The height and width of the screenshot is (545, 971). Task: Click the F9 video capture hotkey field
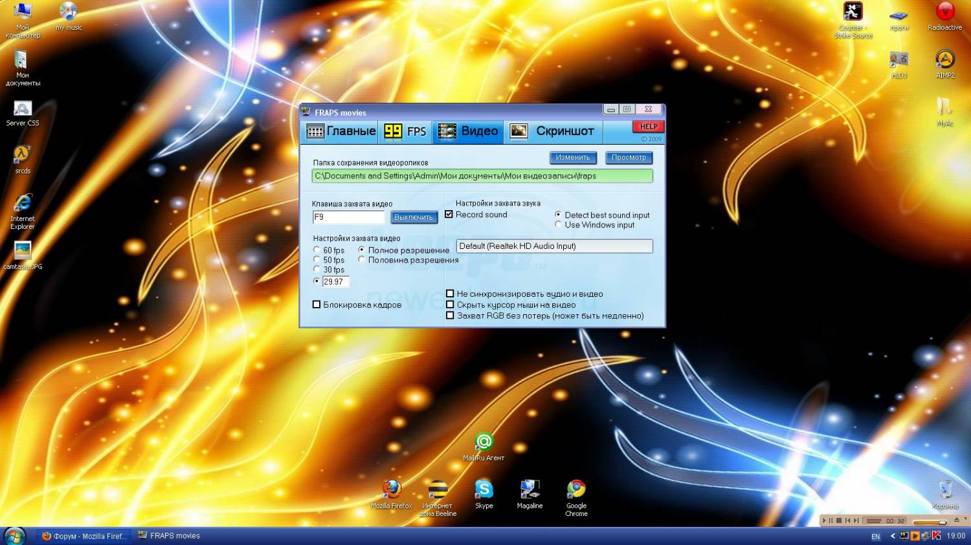pyautogui.click(x=348, y=217)
